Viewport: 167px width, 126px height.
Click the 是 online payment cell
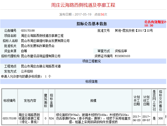click(x=154, y=118)
